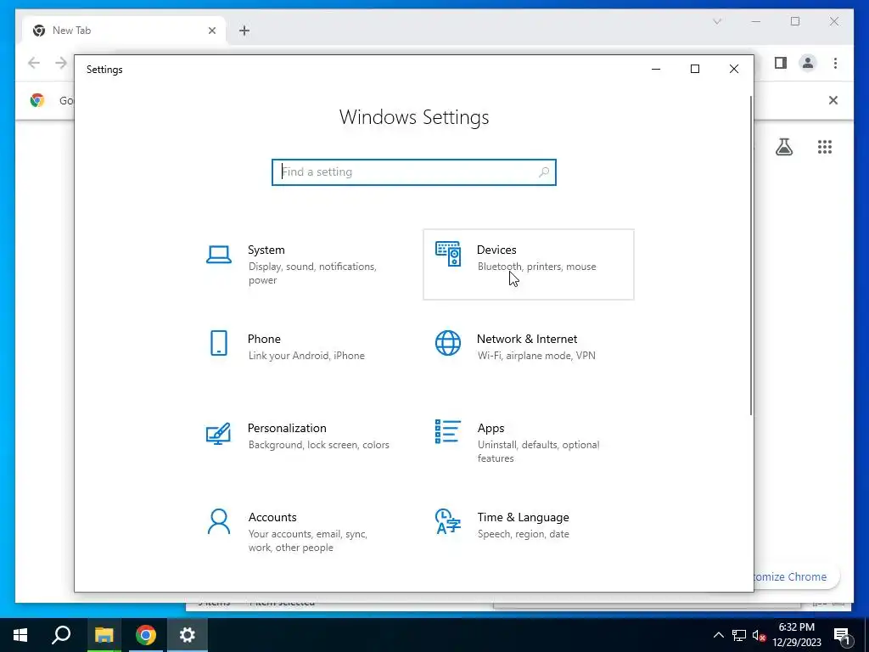Open the taskbar clock and date
The image size is (869, 652).
[796, 635]
